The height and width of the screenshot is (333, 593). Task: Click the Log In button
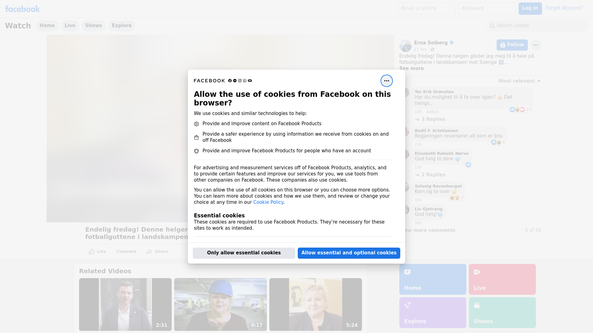point(530,9)
